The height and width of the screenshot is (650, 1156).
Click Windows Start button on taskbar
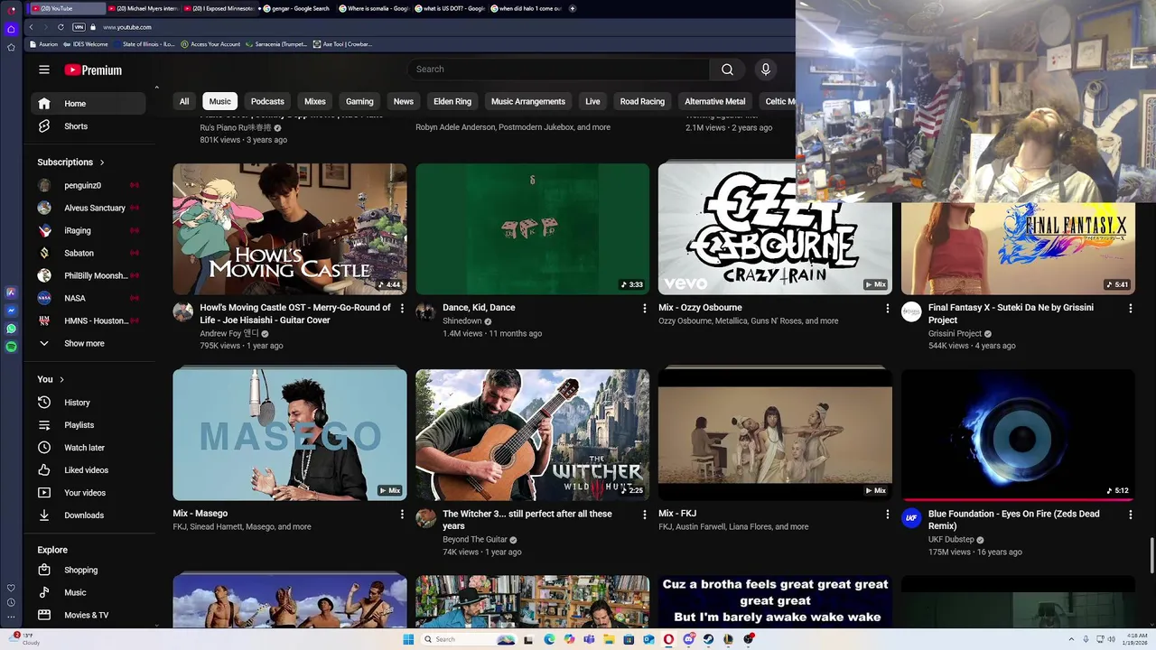click(x=408, y=639)
